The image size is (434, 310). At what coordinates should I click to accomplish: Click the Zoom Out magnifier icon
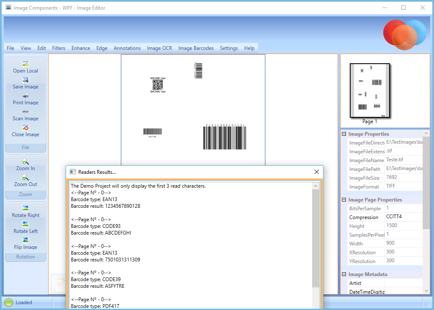(26, 178)
